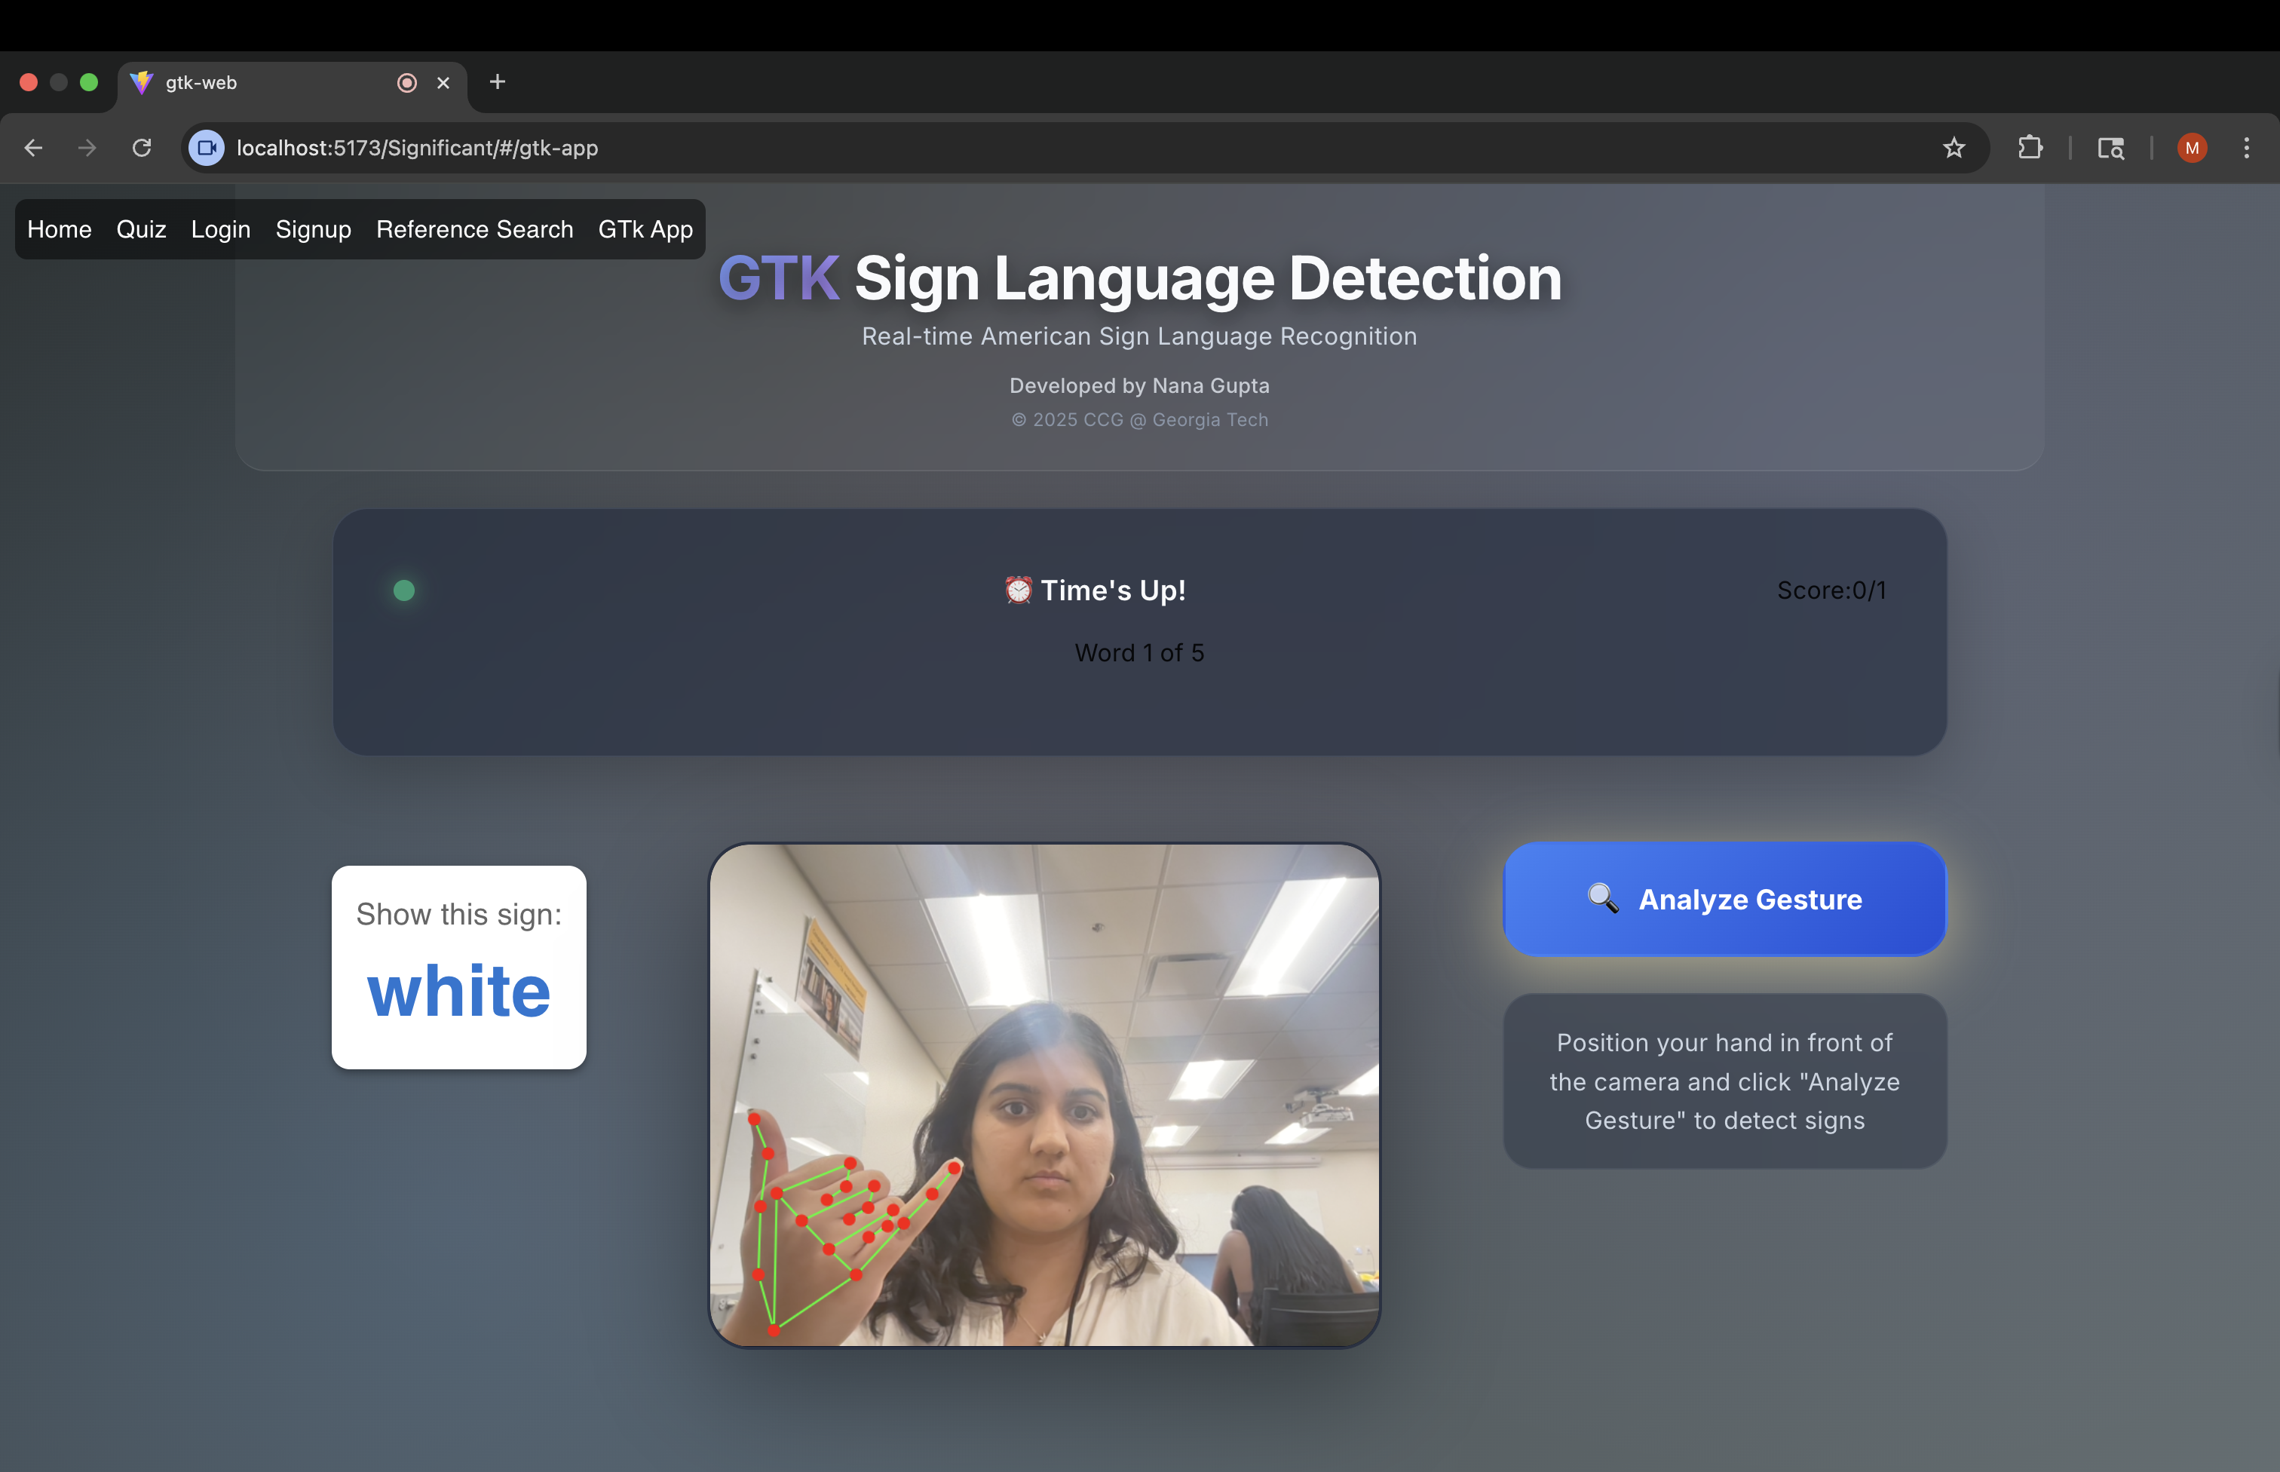Open the Signup page link
2280x1472 pixels.
pyautogui.click(x=314, y=229)
